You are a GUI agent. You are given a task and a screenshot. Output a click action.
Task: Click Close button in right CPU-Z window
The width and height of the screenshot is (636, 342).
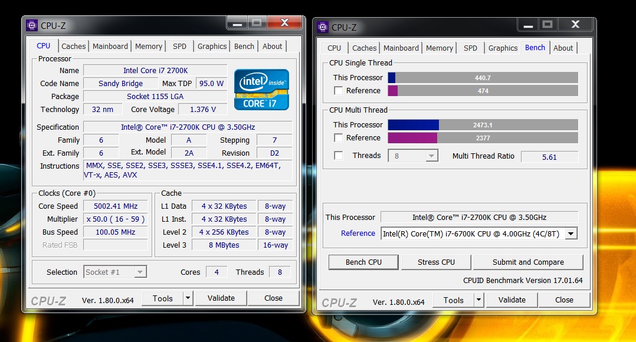[x=564, y=300]
